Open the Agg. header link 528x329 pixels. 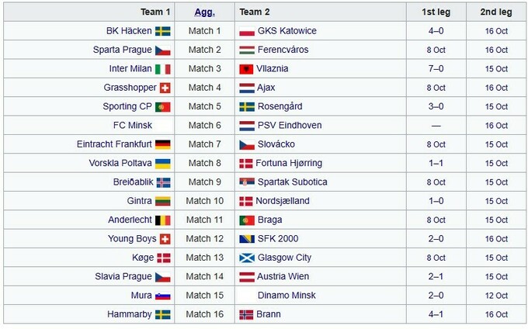[x=204, y=12]
